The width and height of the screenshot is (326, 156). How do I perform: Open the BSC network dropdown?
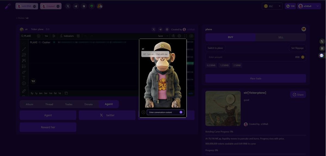tap(272, 6)
